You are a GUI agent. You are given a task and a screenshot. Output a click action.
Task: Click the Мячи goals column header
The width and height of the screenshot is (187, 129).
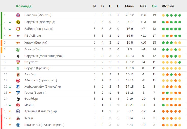pyautogui.click(x=130, y=6)
